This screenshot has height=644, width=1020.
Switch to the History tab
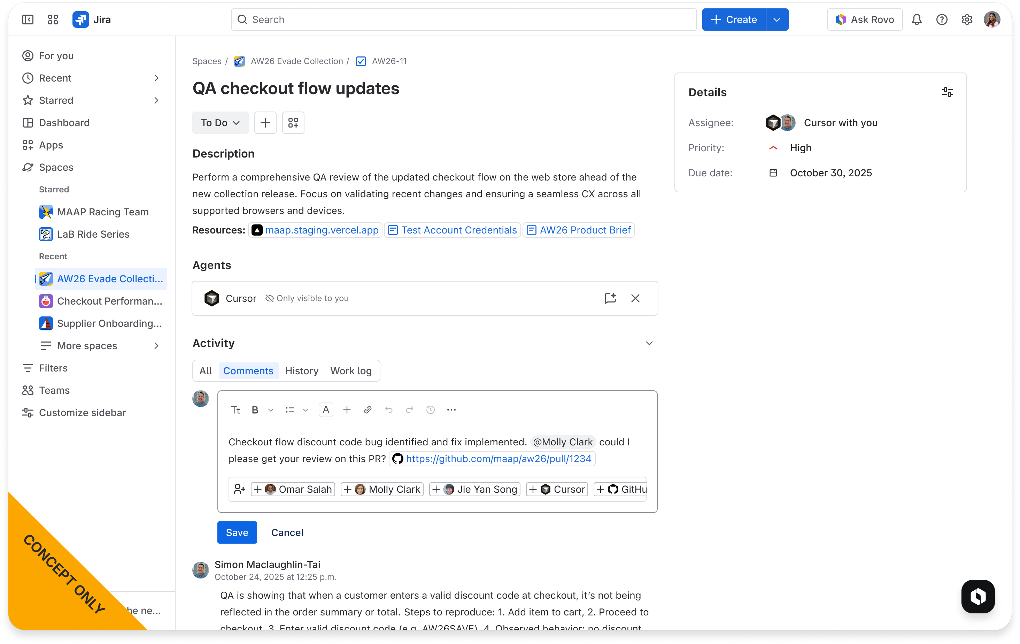pyautogui.click(x=302, y=371)
